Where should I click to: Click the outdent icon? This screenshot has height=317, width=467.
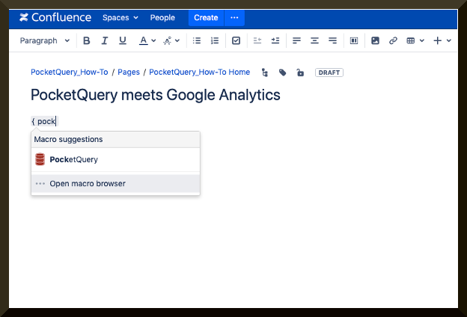[257, 40]
